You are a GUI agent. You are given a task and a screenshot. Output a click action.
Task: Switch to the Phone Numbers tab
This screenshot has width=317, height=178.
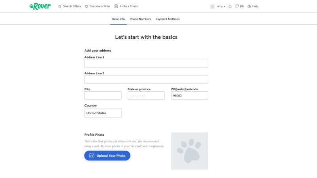click(140, 19)
